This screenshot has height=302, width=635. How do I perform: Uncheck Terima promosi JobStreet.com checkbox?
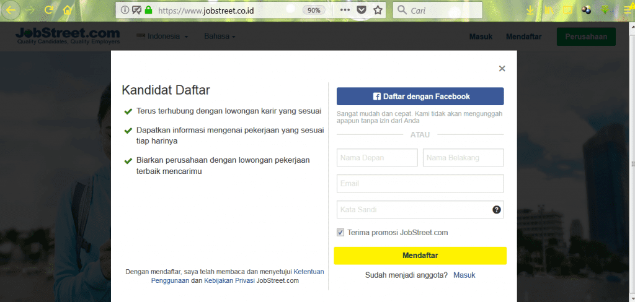pos(340,233)
